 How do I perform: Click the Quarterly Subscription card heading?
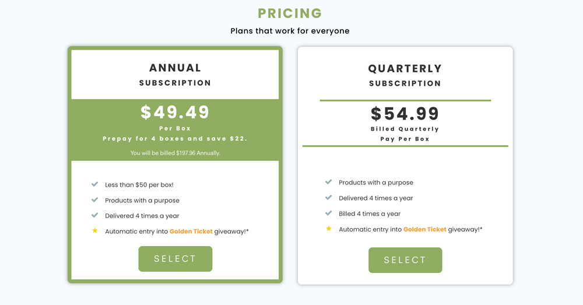point(405,75)
